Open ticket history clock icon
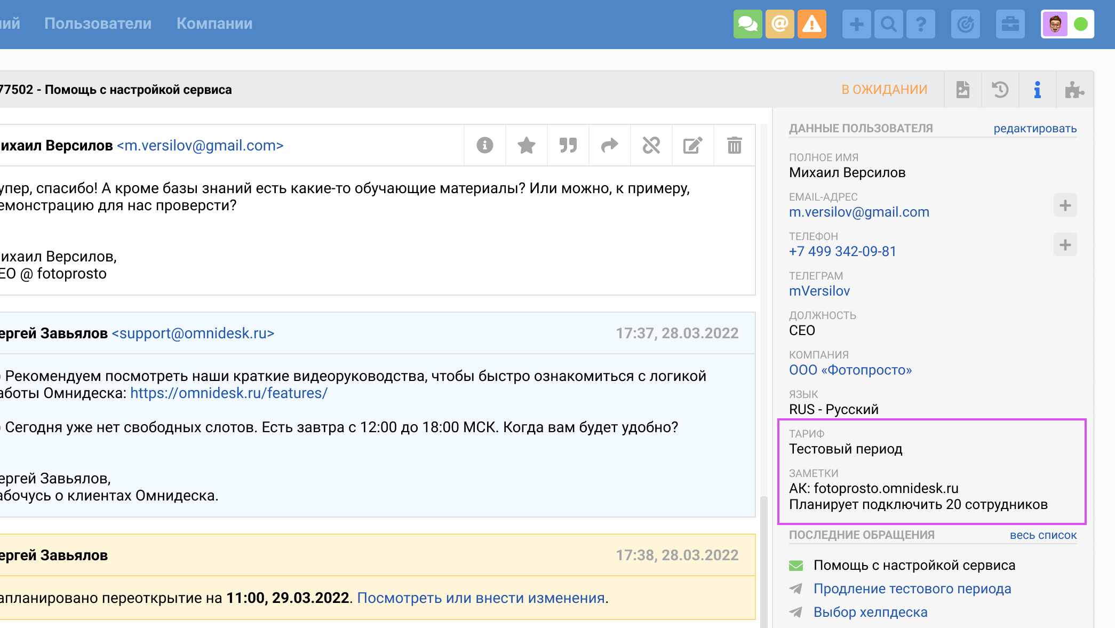The image size is (1115, 628). click(x=1000, y=90)
